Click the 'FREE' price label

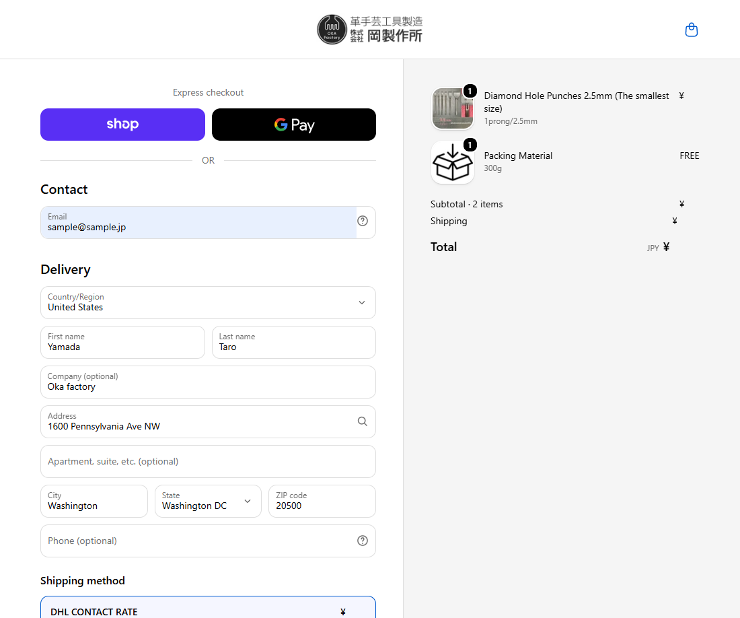tap(690, 156)
